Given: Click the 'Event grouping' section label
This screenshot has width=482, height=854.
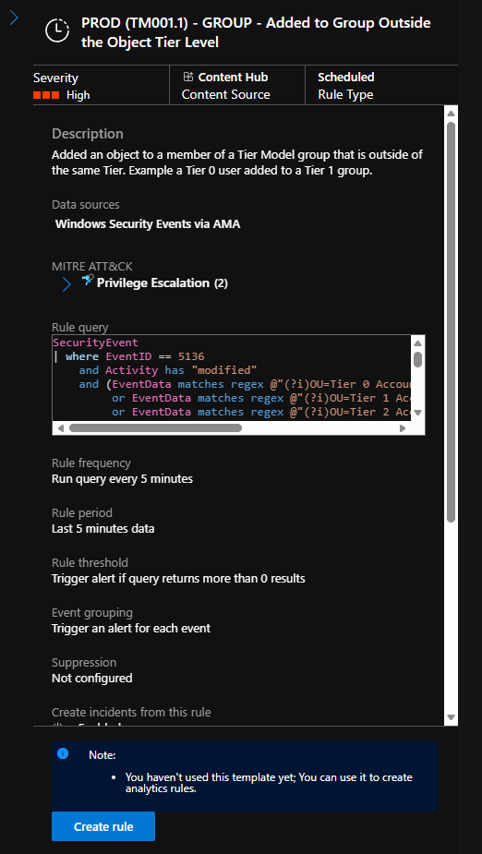Looking at the screenshot, I should (92, 613).
